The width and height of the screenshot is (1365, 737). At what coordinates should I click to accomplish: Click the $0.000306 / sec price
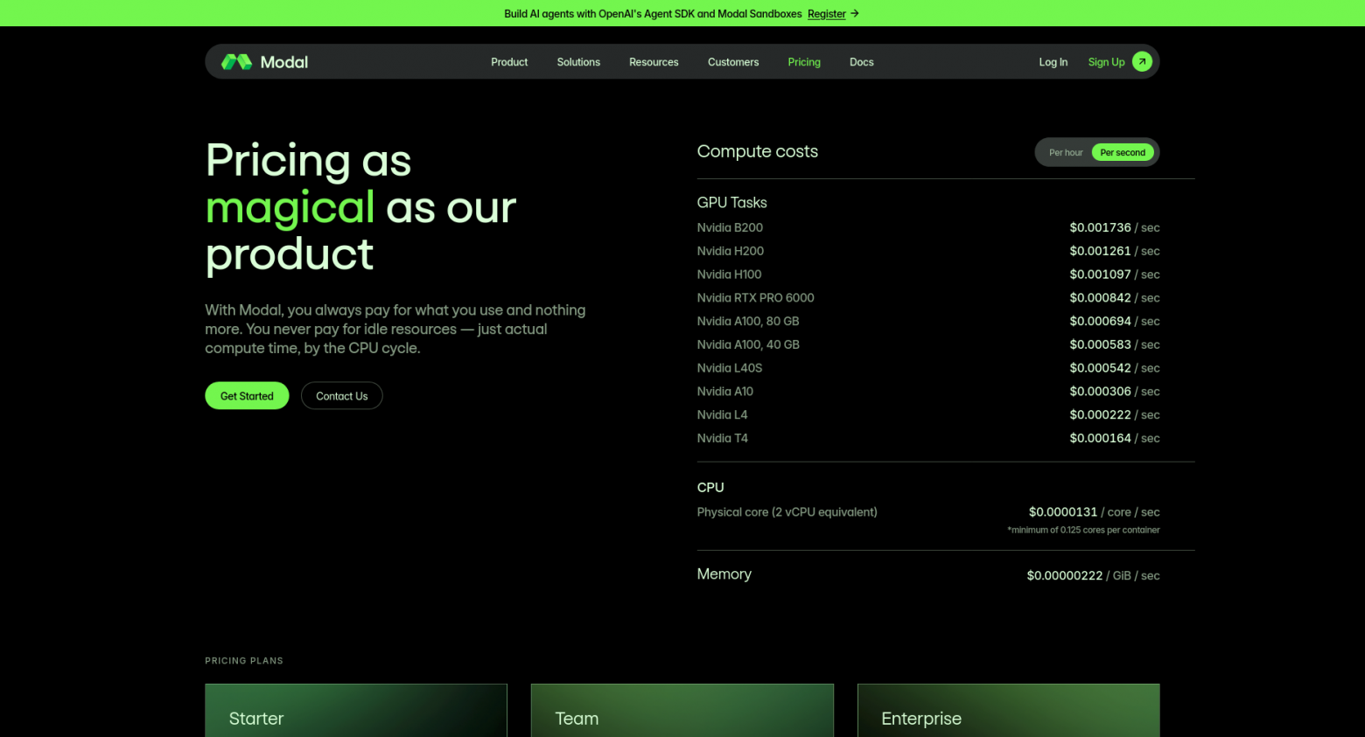pyautogui.click(x=1115, y=392)
